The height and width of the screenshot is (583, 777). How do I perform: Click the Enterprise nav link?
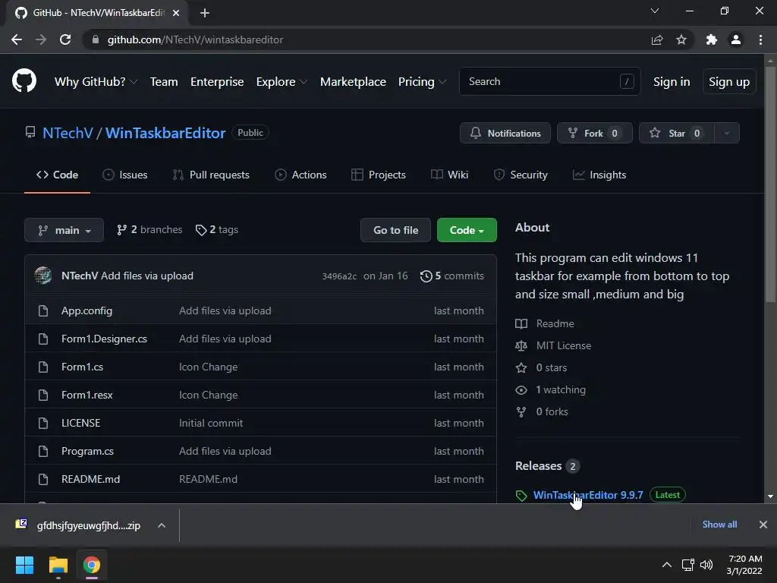[x=217, y=82]
